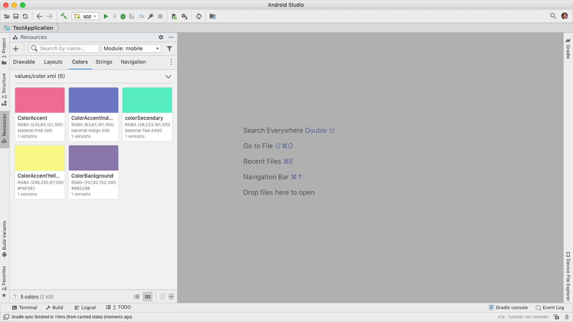Open AVD Manager device icon

tap(174, 16)
